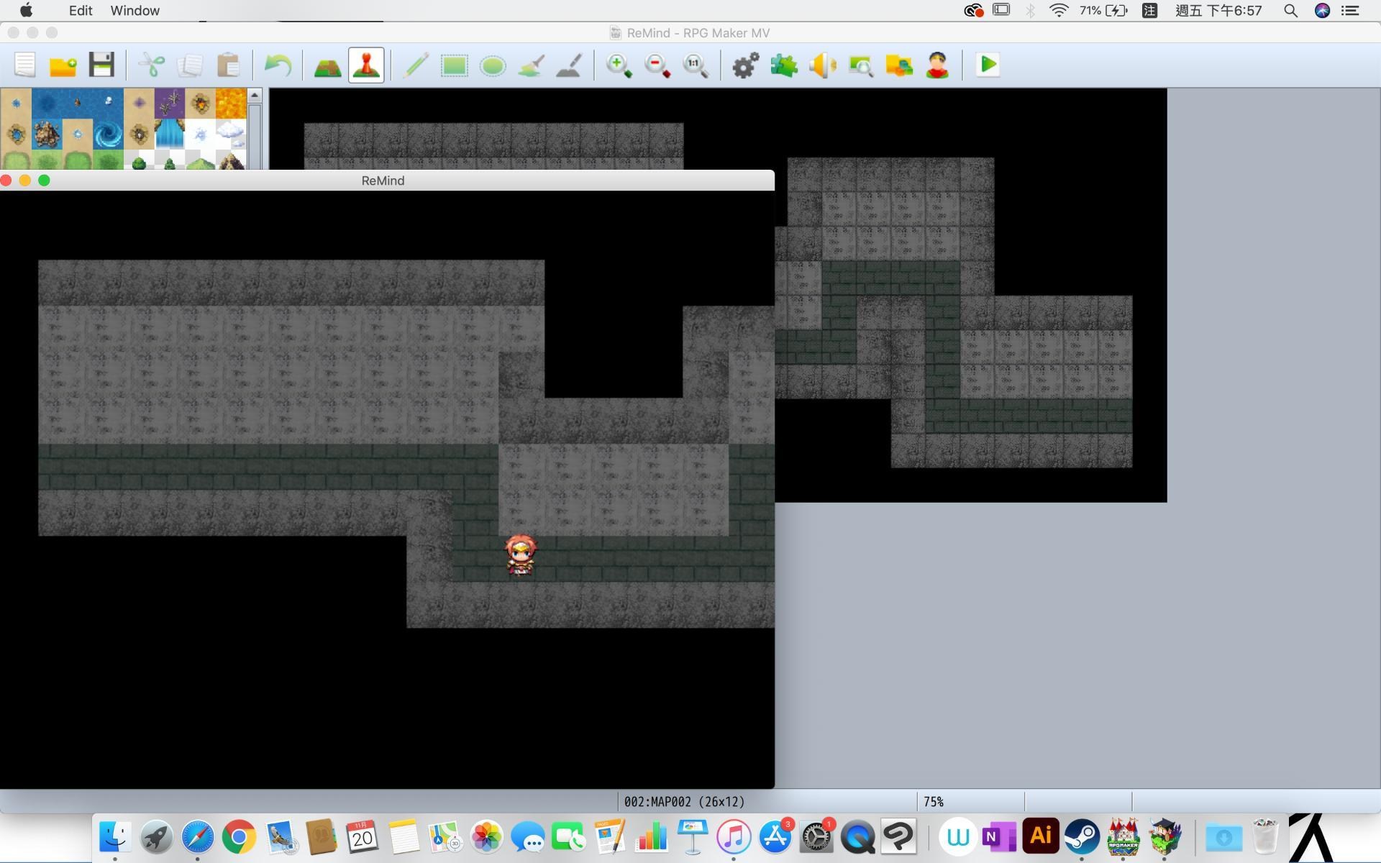The width and height of the screenshot is (1381, 863).
Task: Click the "ReMind - RPG Maker MV" window title
Action: point(698,33)
